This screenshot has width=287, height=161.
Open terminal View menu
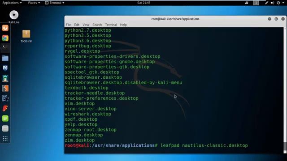86,25
